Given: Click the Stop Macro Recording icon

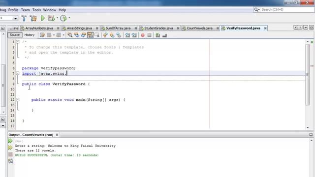Looking at the screenshot, I should pyautogui.click(x=149, y=35).
